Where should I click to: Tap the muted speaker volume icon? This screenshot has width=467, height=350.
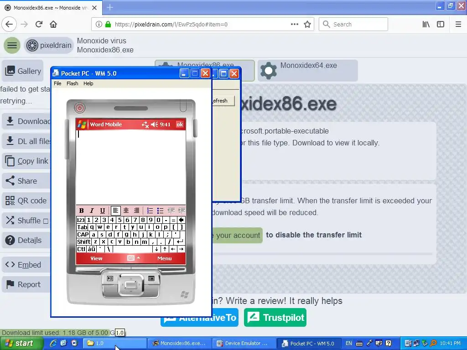[x=154, y=124]
